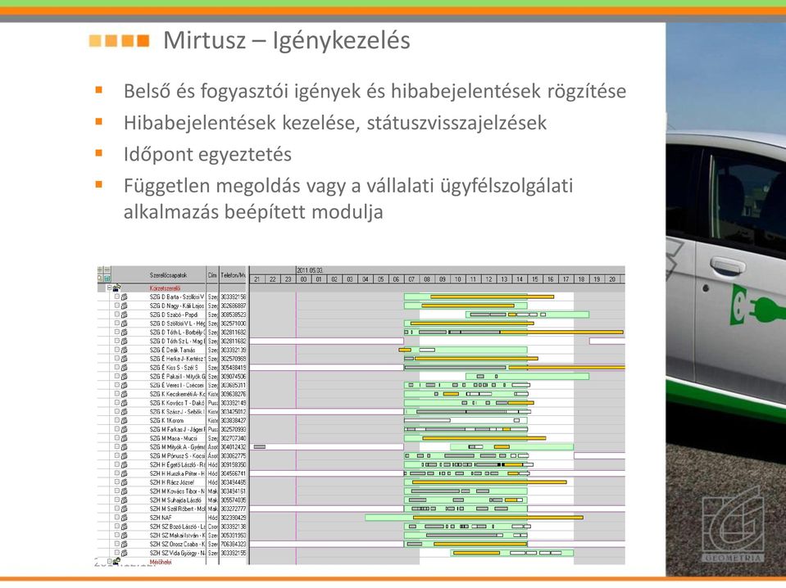Click the Mérőhelyi group icon at the bottom

click(x=117, y=562)
